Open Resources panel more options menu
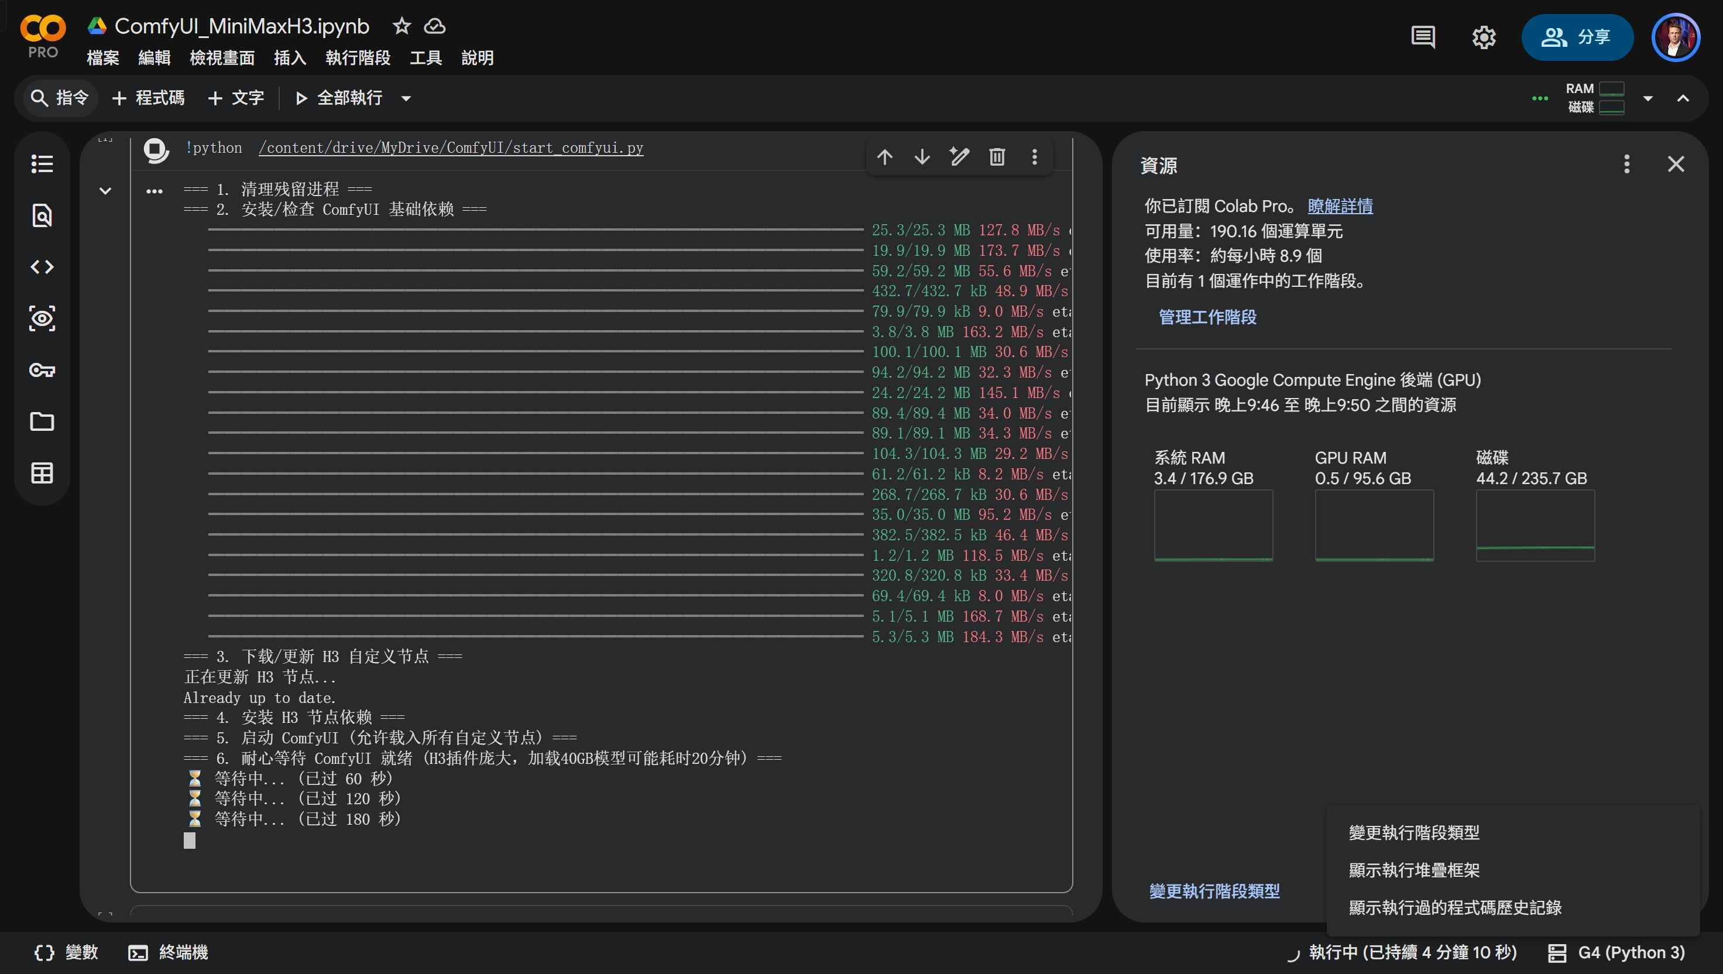Screen dimensions: 1723x974 (x=1626, y=164)
